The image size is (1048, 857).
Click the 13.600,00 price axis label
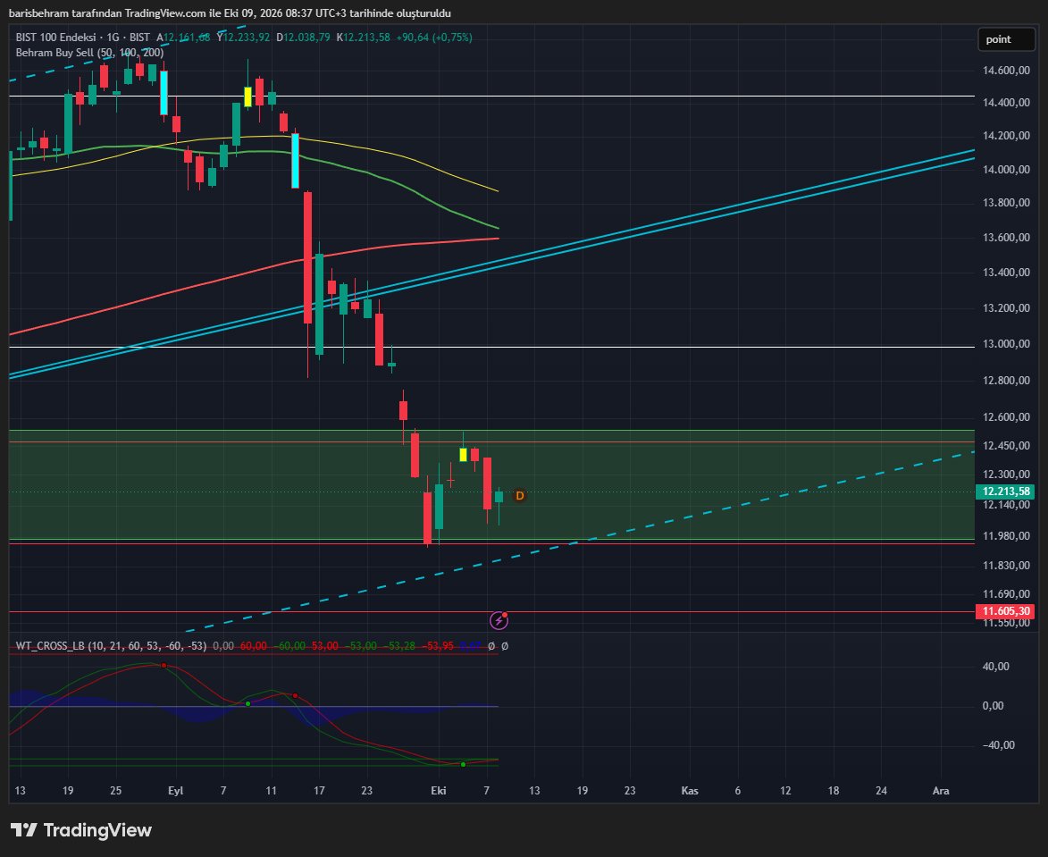point(1006,238)
